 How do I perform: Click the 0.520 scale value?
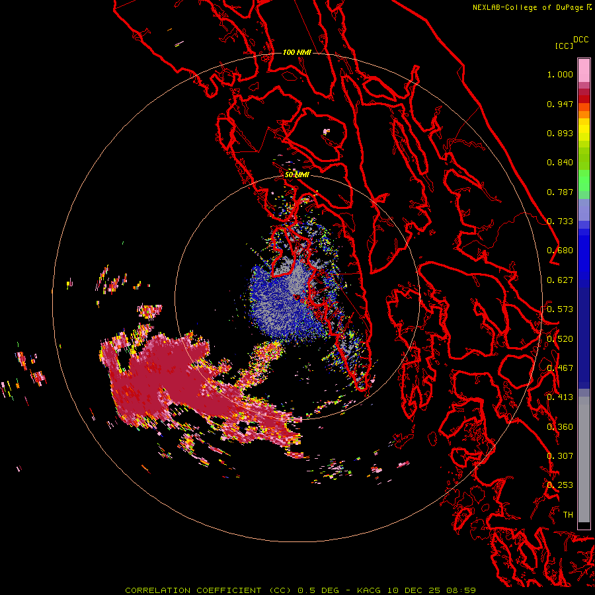(560, 339)
